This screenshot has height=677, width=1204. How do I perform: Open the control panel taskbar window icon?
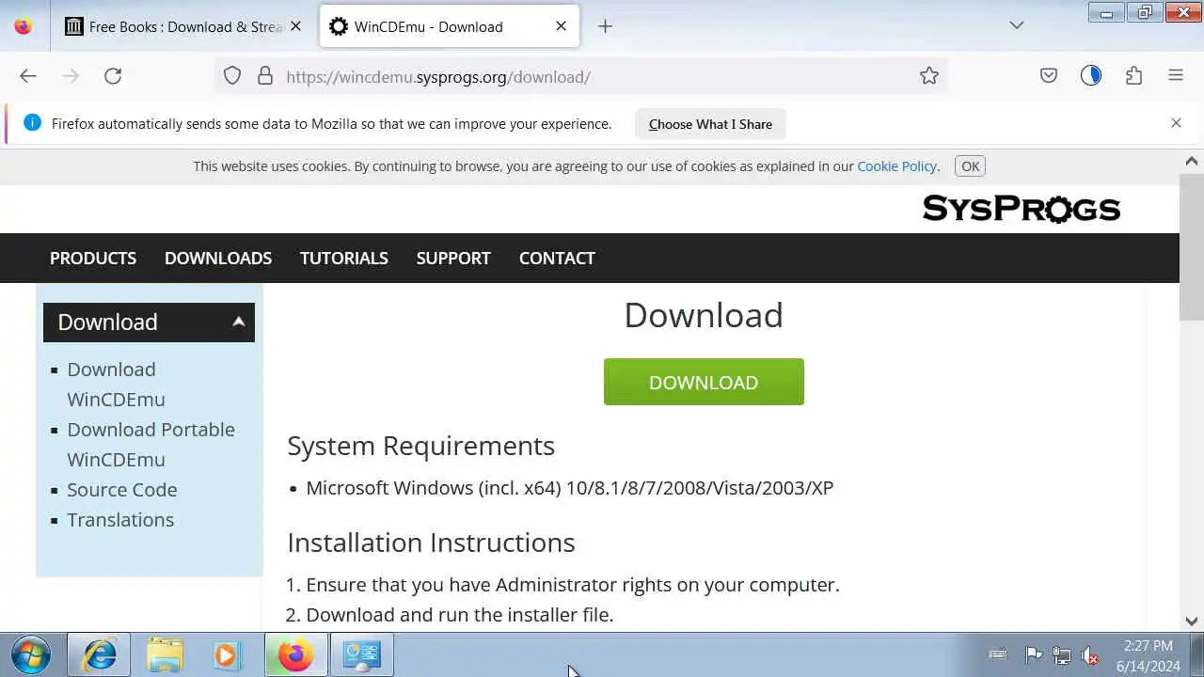click(361, 654)
